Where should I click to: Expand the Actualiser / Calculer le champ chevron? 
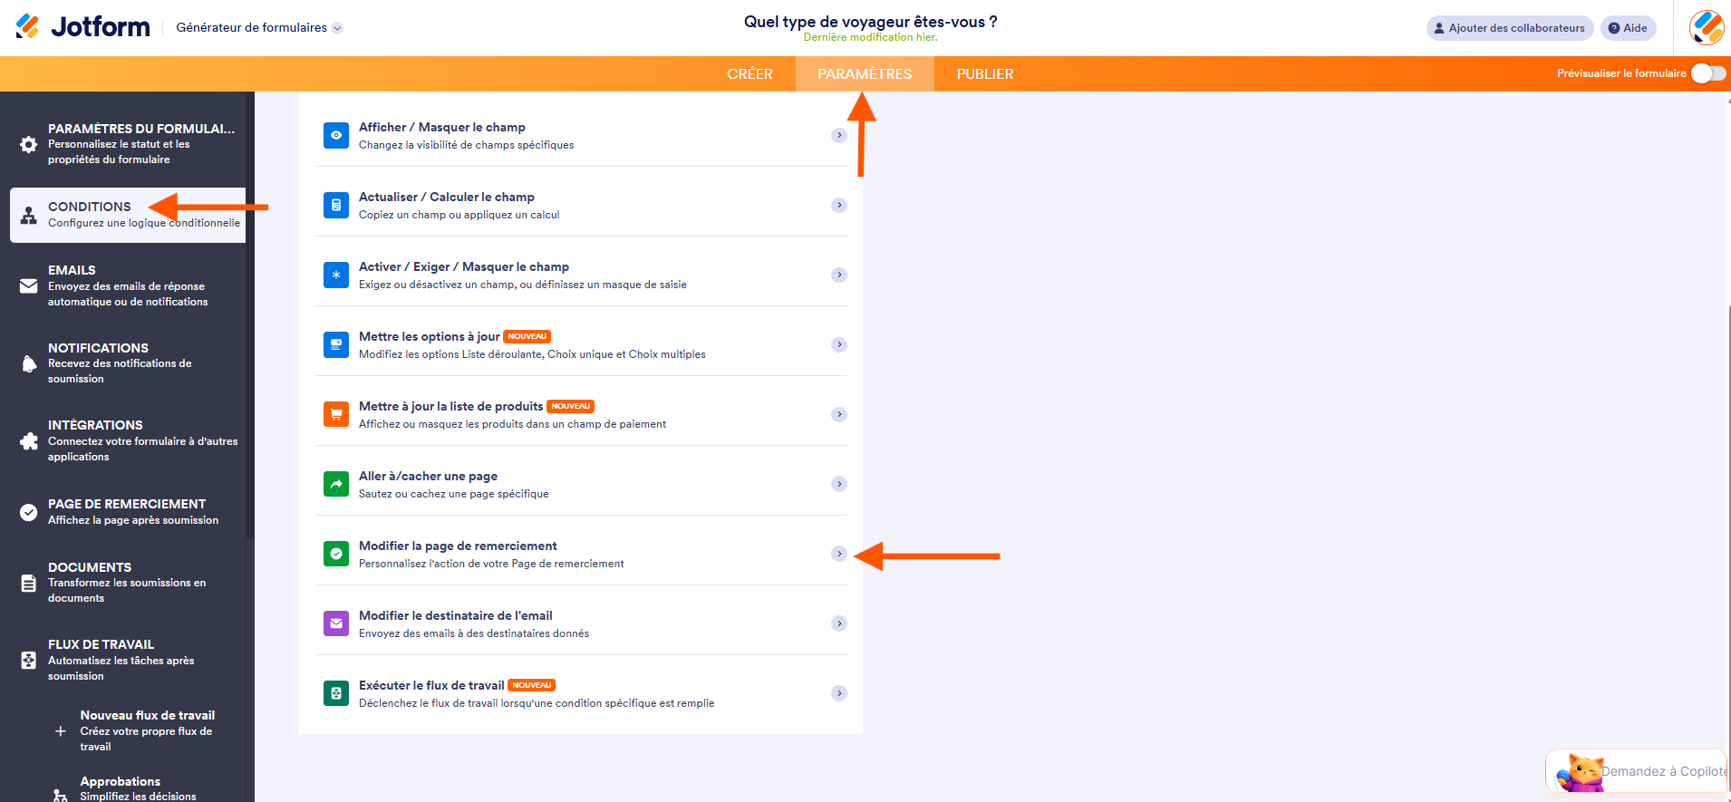[x=839, y=205]
